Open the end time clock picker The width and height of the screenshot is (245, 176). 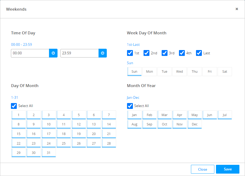[x=103, y=53]
